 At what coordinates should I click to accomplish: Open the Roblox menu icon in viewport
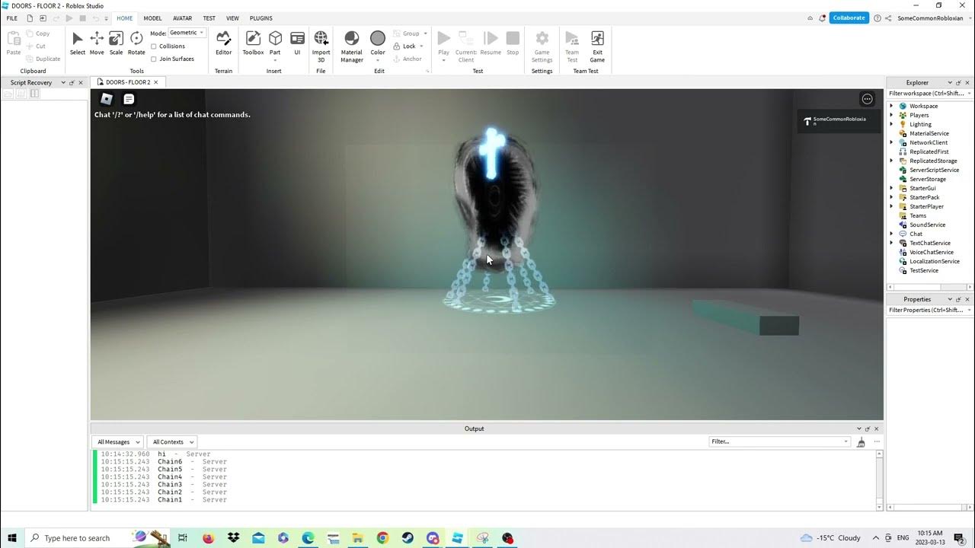click(107, 99)
